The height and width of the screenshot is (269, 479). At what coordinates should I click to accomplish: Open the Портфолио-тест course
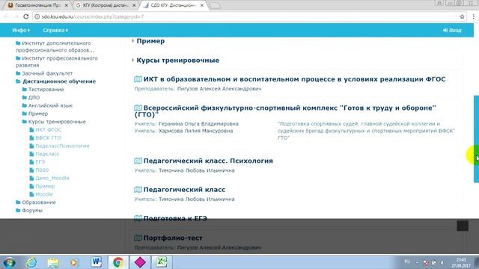click(x=173, y=238)
